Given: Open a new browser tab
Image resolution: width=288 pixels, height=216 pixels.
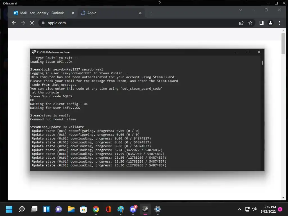Looking at the screenshot, I should tap(151, 13).
